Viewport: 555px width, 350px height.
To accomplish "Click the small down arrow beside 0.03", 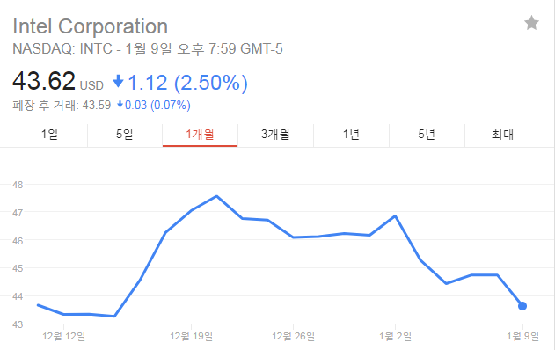I will tap(120, 105).
